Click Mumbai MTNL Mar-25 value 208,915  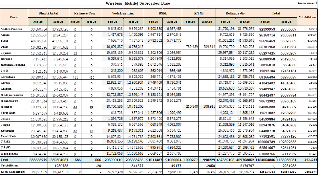tap(209, 107)
